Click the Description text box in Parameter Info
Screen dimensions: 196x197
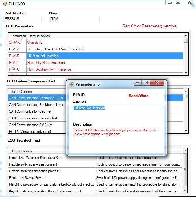(117, 138)
